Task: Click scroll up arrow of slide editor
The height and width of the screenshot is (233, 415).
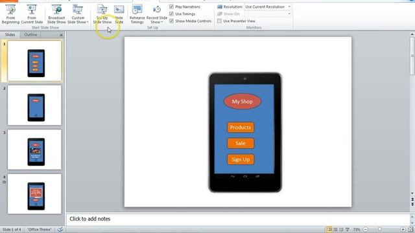Action: click(412, 34)
